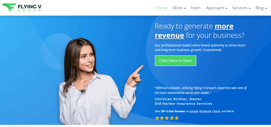
Task: Open the Approach nav label
Action: point(215,8)
